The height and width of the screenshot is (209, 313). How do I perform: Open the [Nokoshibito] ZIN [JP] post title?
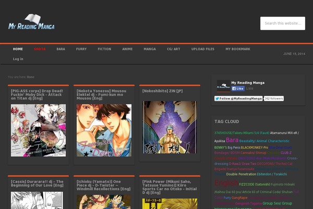pyautogui.click(x=162, y=91)
